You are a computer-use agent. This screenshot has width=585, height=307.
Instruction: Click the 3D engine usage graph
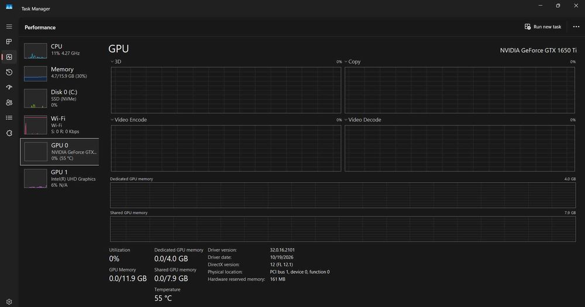coord(226,90)
